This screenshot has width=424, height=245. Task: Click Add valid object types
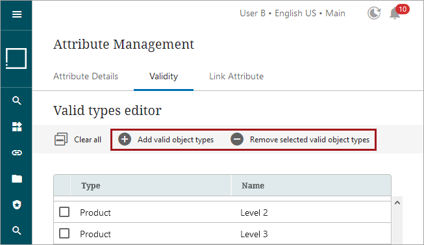click(166, 140)
